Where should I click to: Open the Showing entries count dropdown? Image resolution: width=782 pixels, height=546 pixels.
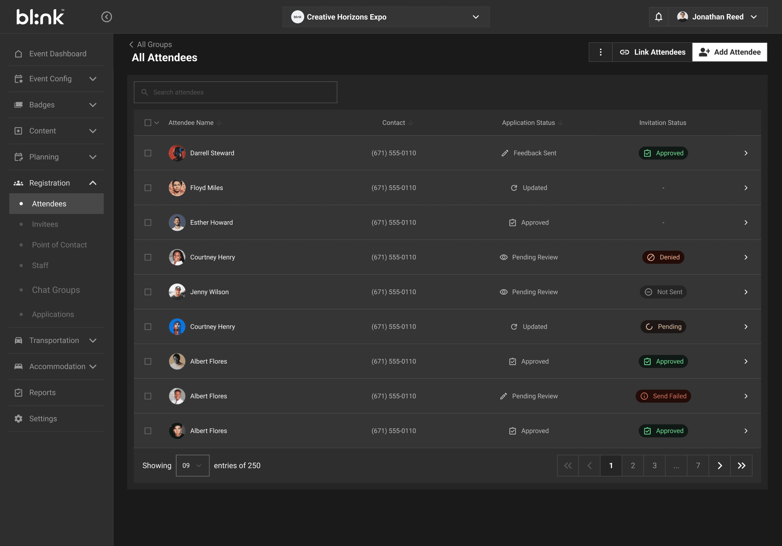point(192,465)
